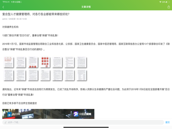Image resolution: width=172 pixels, height=129 pixels.
Task: Tap the battery indicator icon
Action: 168,2
